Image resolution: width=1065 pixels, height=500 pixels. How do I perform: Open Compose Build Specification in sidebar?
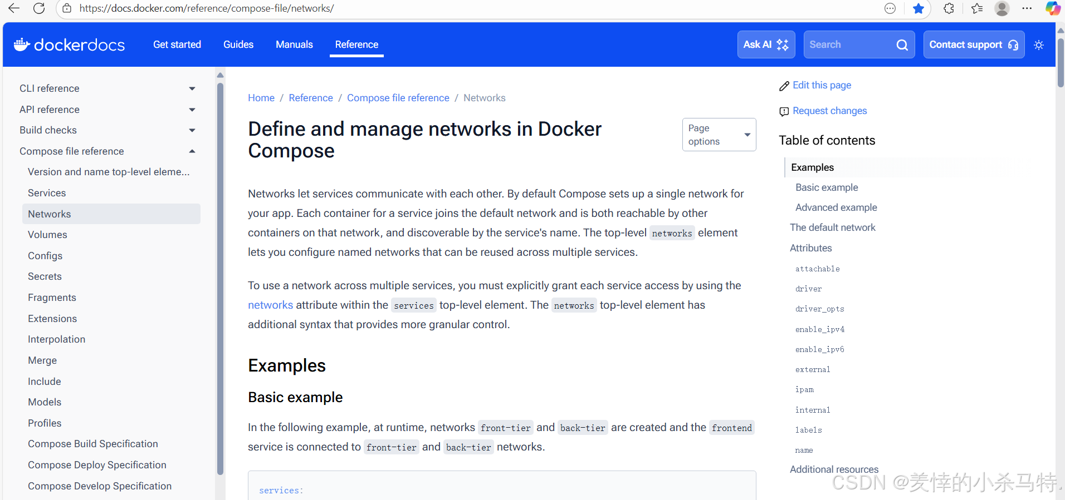tap(93, 444)
